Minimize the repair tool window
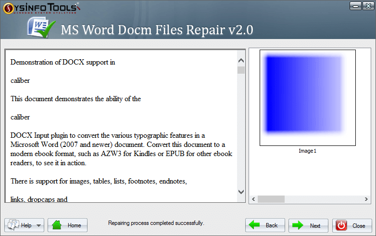 coord(355,6)
